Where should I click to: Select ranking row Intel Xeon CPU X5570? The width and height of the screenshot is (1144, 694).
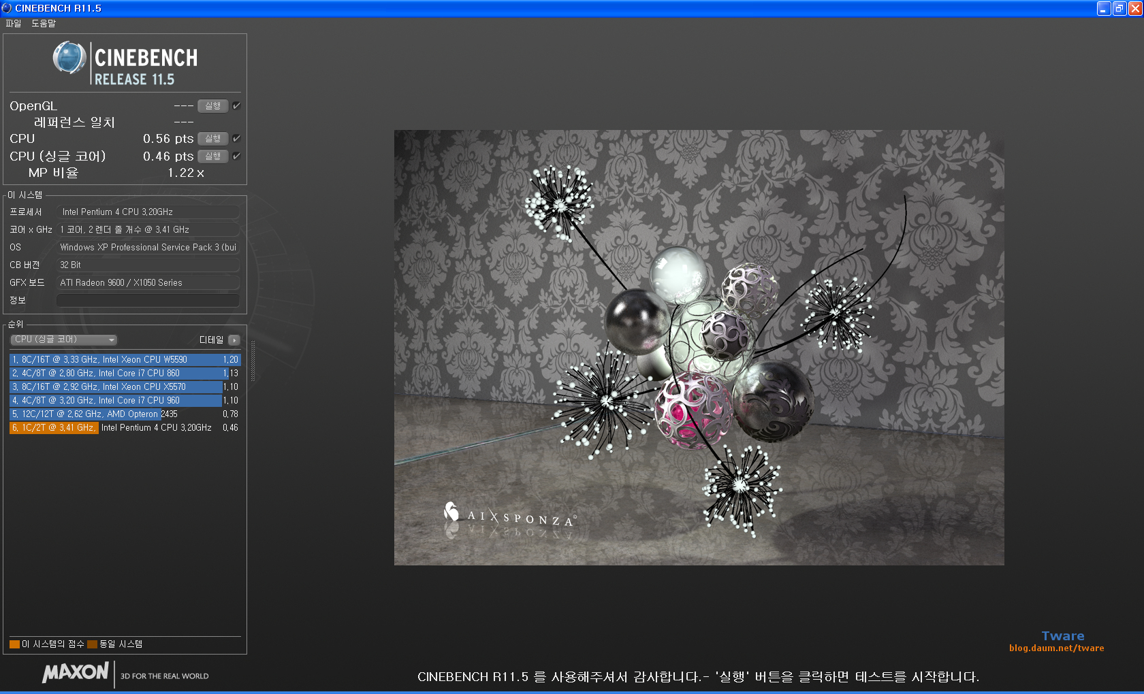125,386
